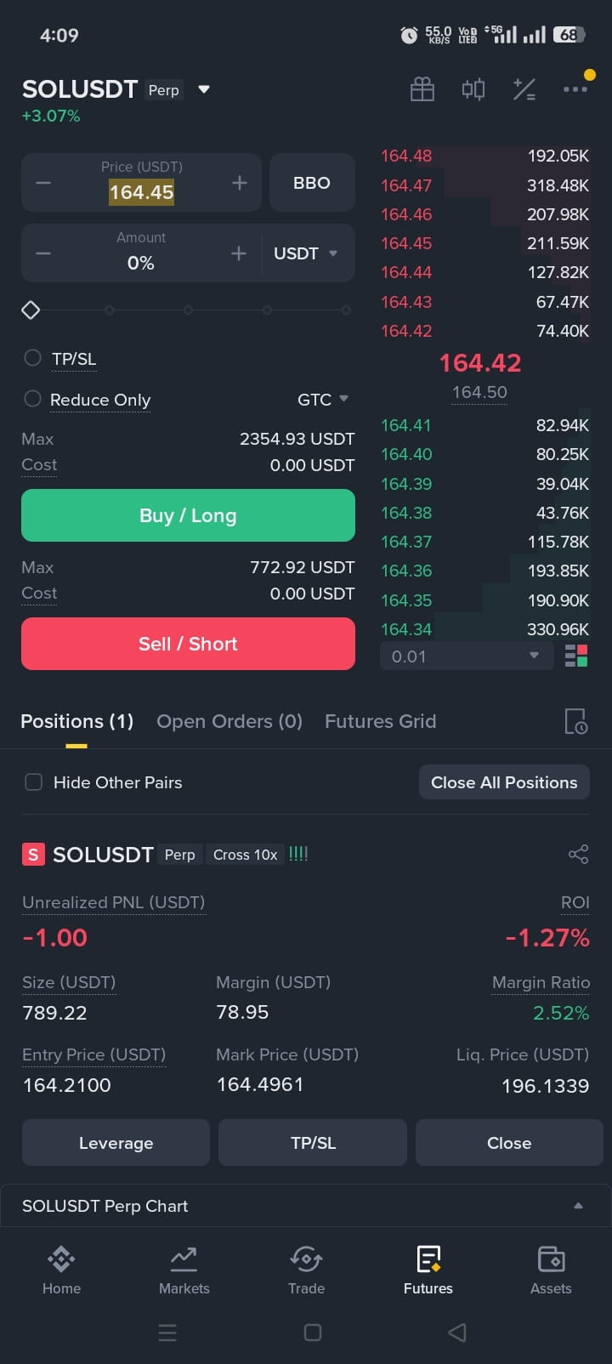The height and width of the screenshot is (1364, 612).
Task: Open the candlestick chart icon
Action: coord(473,89)
